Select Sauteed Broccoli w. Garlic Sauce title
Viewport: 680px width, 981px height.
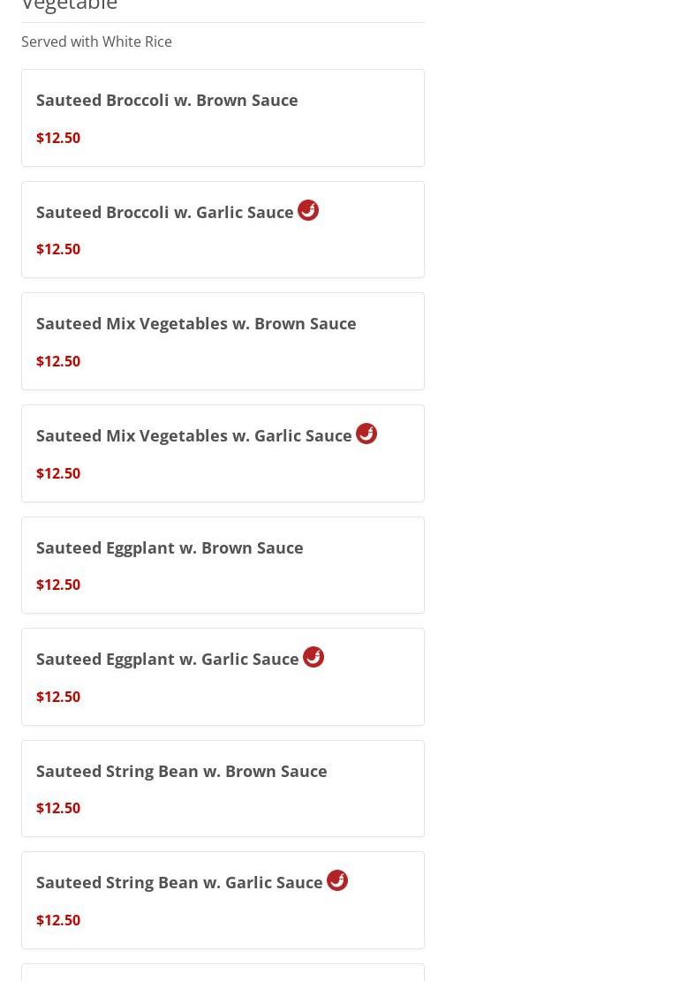click(x=165, y=212)
